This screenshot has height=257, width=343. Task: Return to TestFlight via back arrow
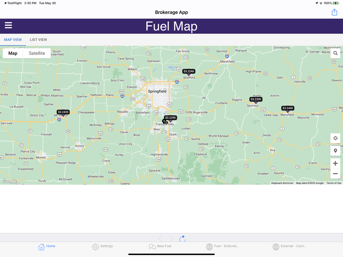click(13, 3)
